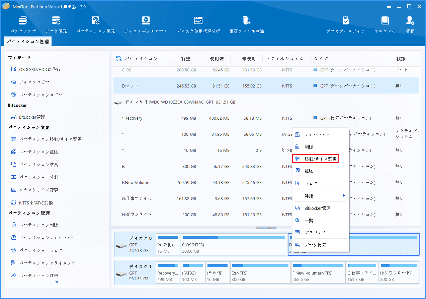Sort by the 使用済 column header

pyautogui.click(x=217, y=59)
